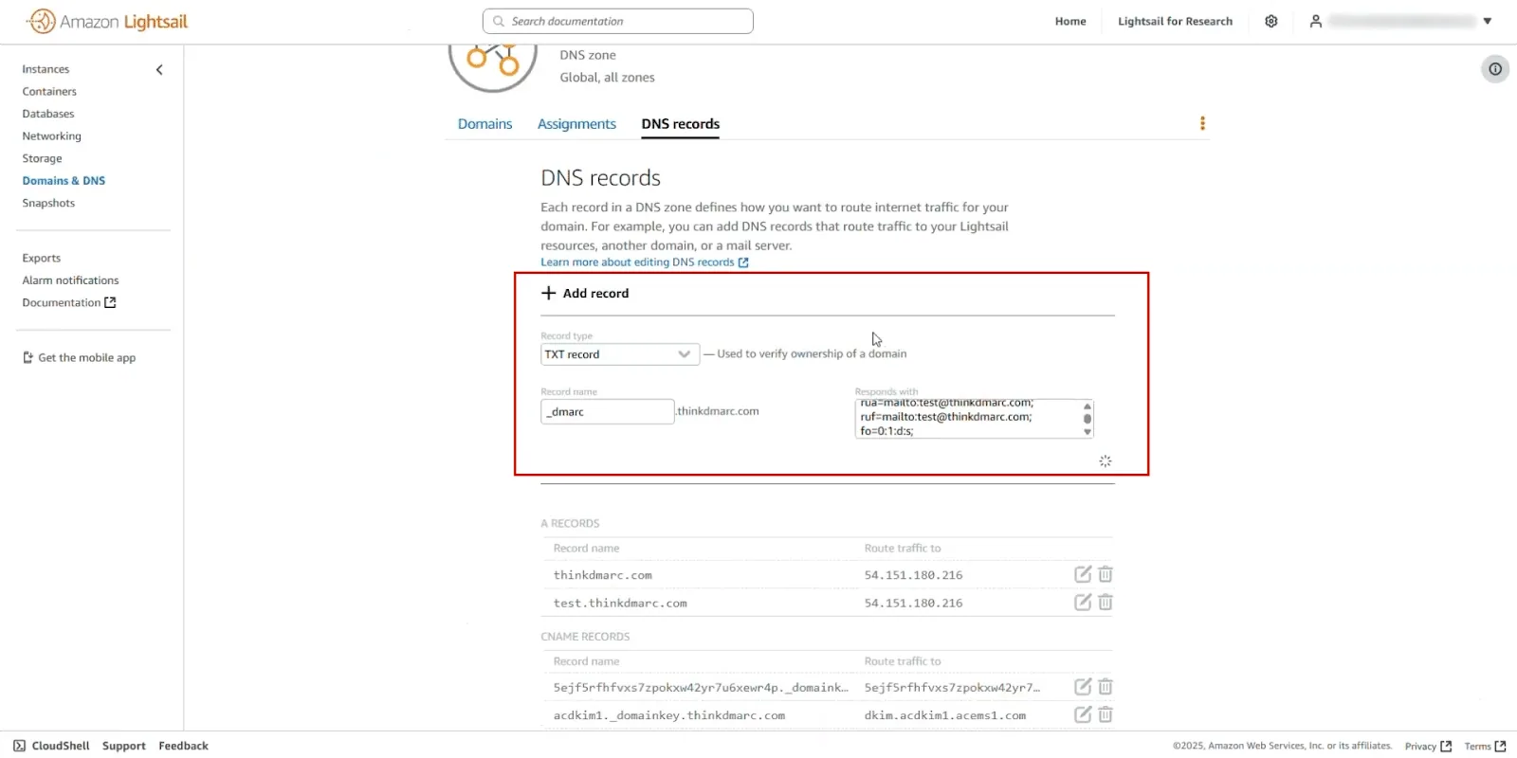Switch to the Assignments tab
1517x758 pixels.
tap(576, 124)
